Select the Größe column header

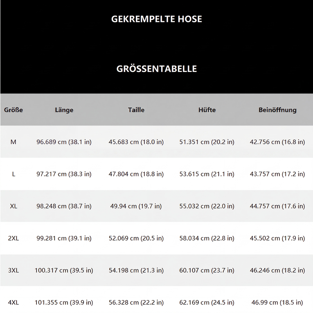tap(13, 110)
